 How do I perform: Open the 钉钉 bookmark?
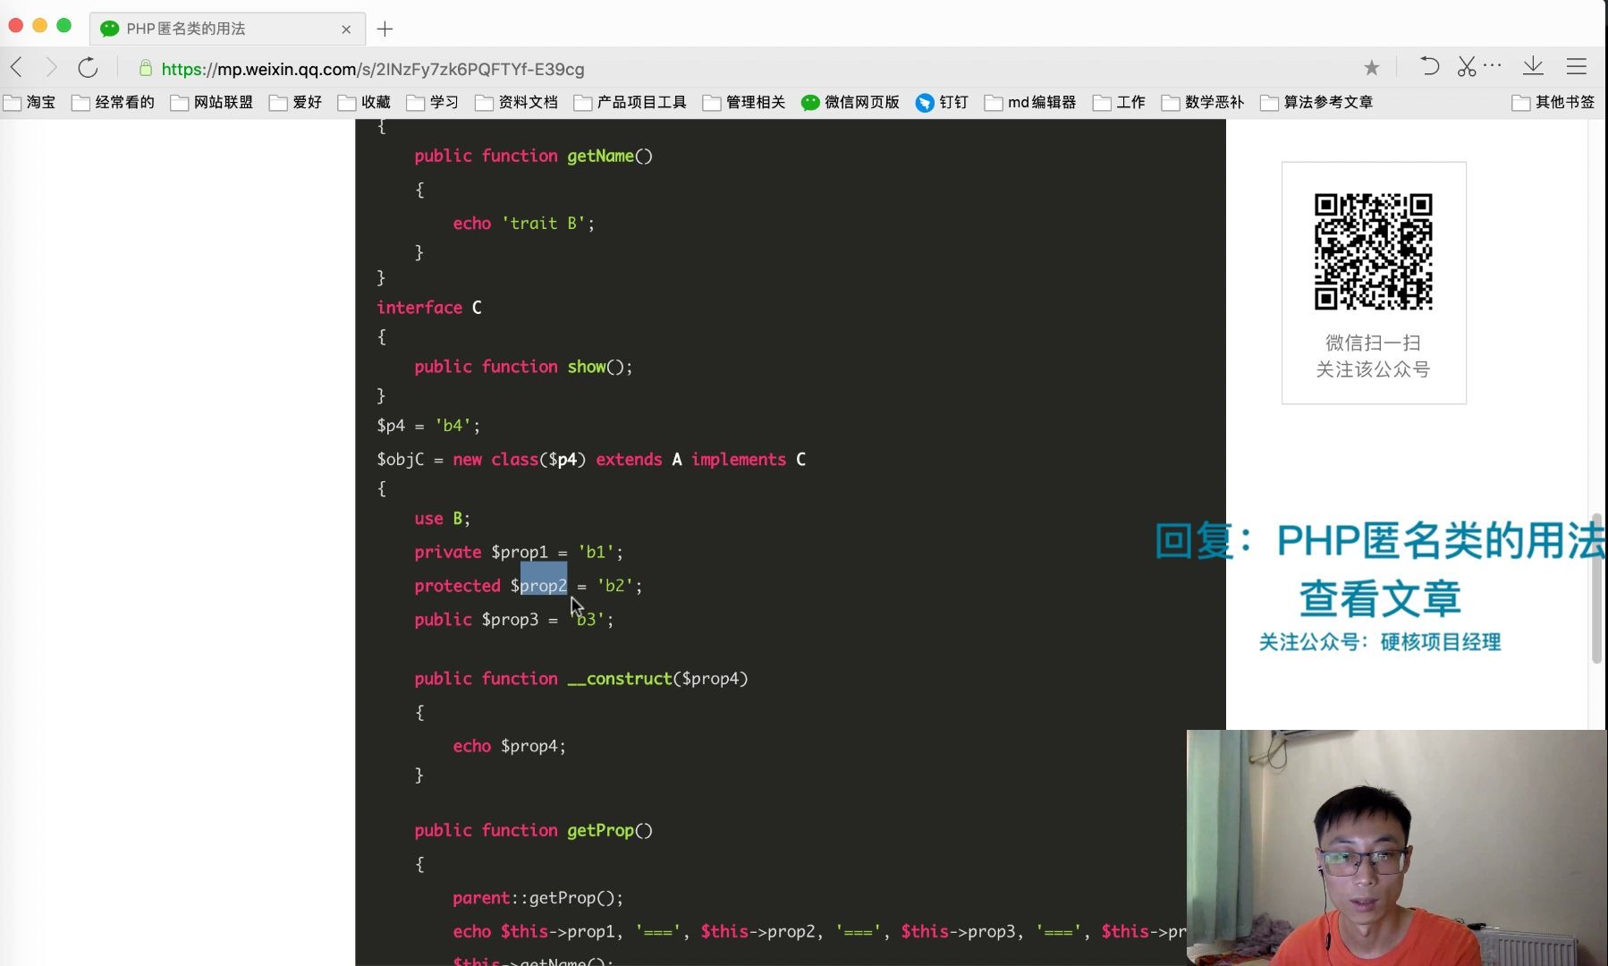943,103
